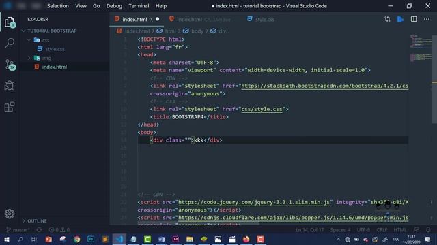Screen dimensions: 437x245
Task: Show hidden system tray icons
Action: click(x=338, y=239)
